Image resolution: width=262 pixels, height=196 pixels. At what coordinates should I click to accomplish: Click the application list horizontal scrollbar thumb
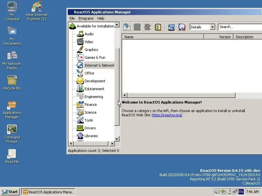click(181, 95)
